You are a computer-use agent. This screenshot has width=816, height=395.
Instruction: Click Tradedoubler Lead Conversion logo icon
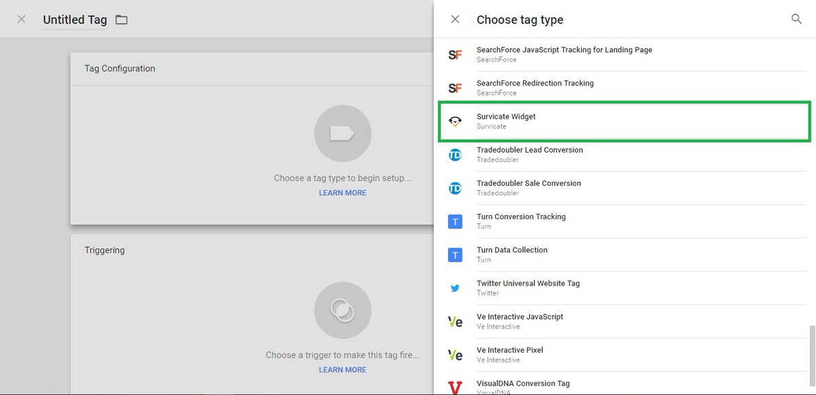pyautogui.click(x=456, y=155)
